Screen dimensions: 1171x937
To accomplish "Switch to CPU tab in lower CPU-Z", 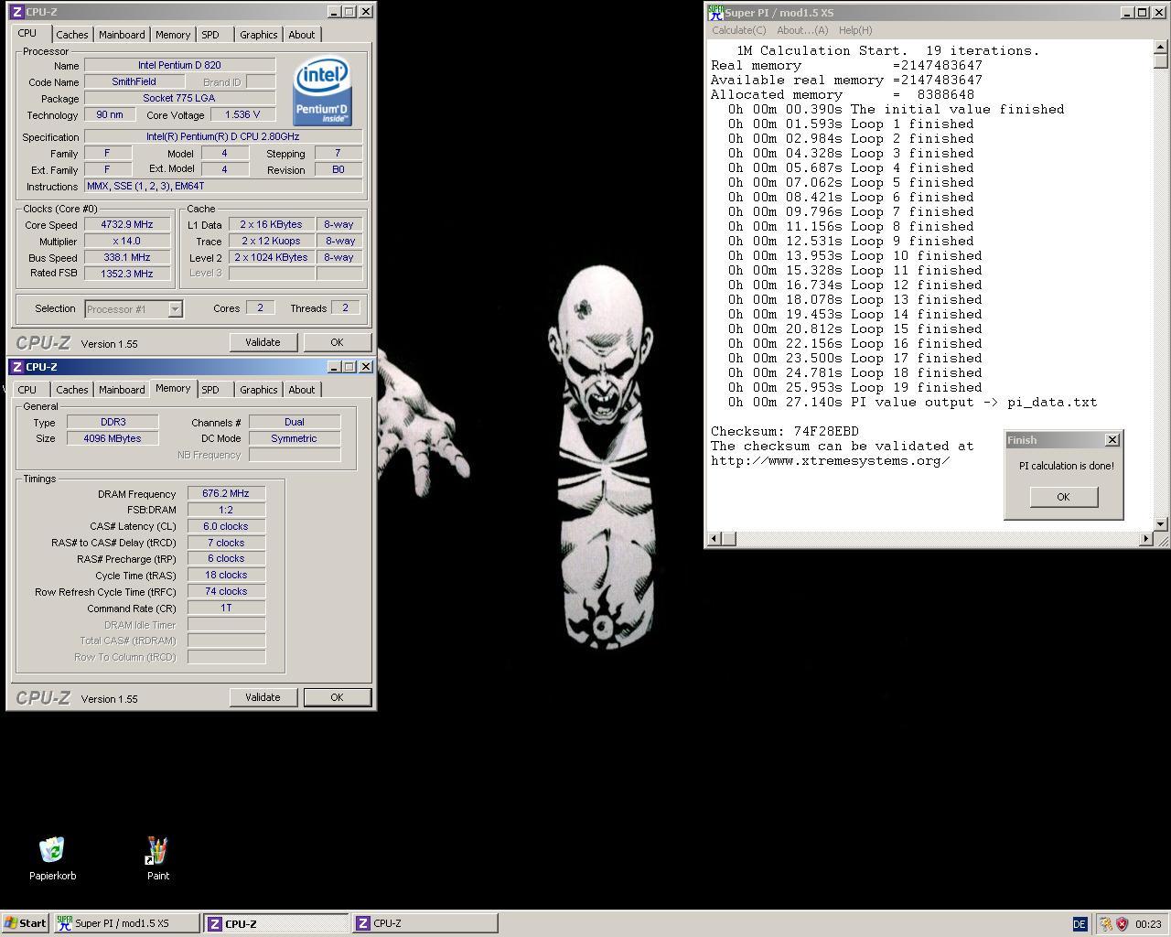I will pos(27,390).
